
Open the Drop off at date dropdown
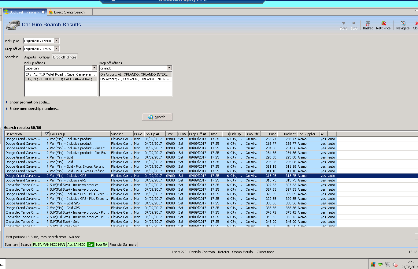pos(56,49)
